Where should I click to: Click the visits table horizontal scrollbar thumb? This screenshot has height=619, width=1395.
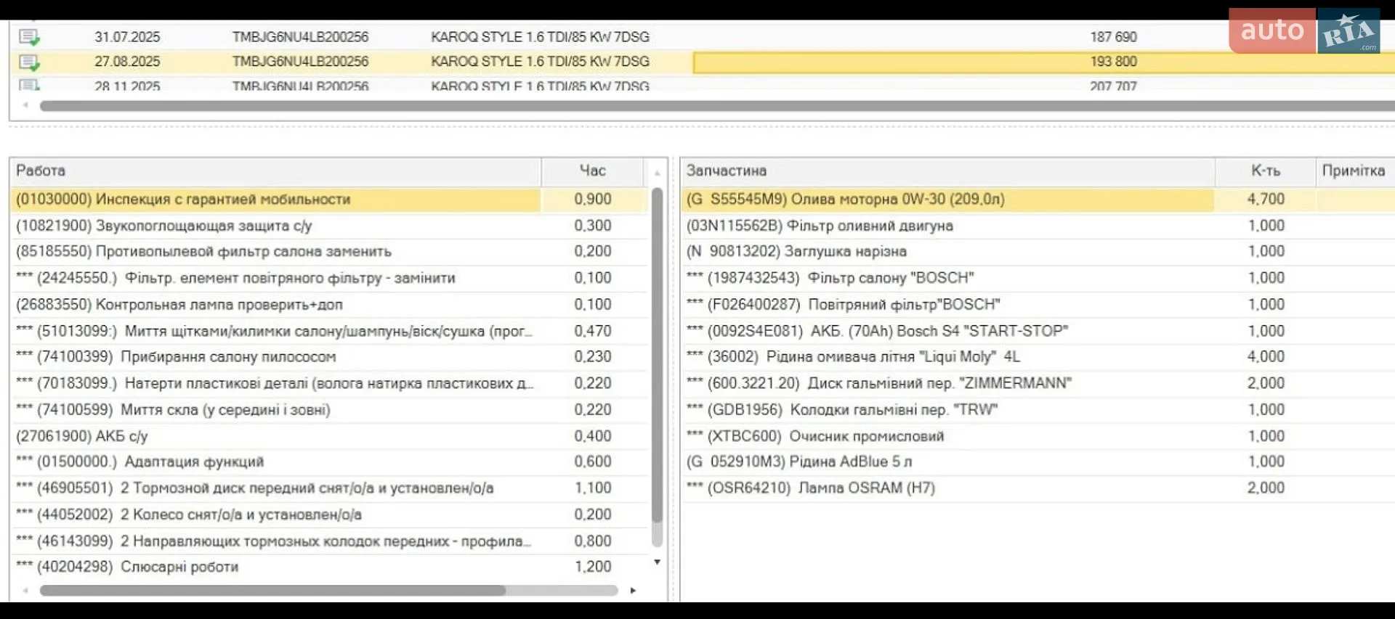click(717, 106)
